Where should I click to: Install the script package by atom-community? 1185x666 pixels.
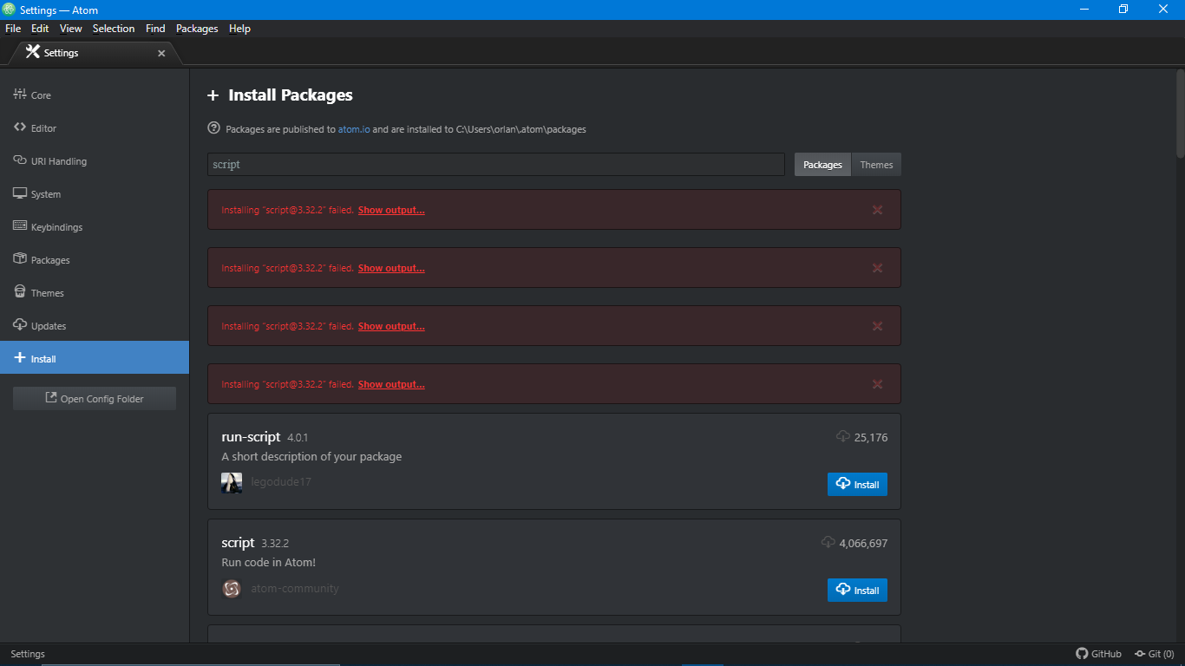[857, 591]
